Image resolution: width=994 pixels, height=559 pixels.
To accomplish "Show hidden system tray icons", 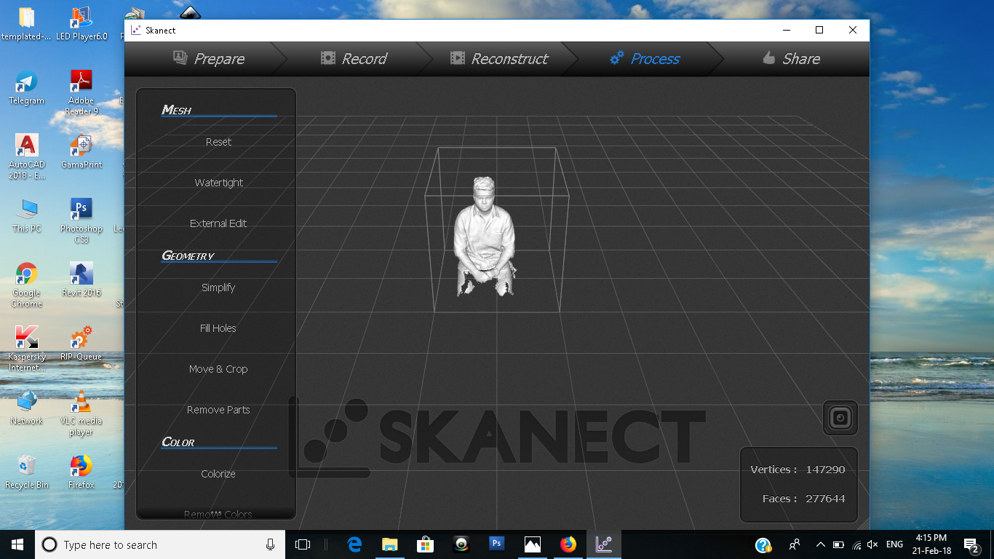I will click(x=821, y=544).
